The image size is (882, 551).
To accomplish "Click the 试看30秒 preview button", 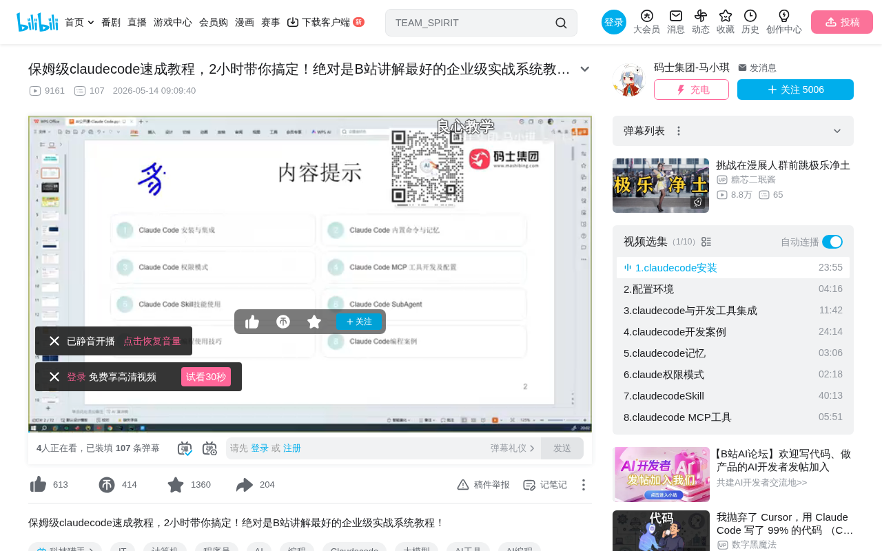I will pyautogui.click(x=206, y=377).
